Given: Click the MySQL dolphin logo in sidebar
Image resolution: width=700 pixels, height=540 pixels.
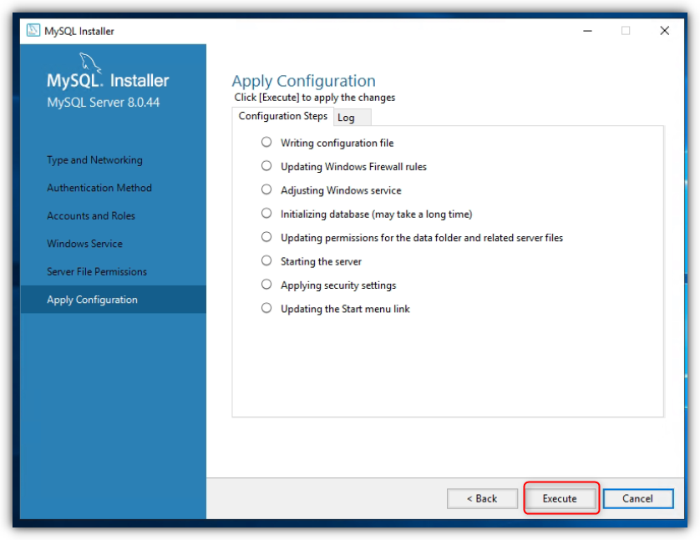Looking at the screenshot, I should pyautogui.click(x=89, y=63).
